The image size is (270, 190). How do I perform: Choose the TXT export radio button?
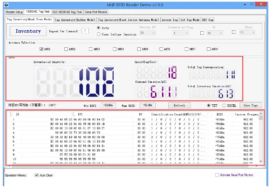coord(209,105)
